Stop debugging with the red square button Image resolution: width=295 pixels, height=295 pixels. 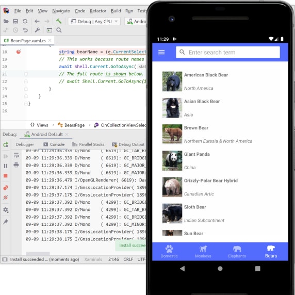pos(6,176)
